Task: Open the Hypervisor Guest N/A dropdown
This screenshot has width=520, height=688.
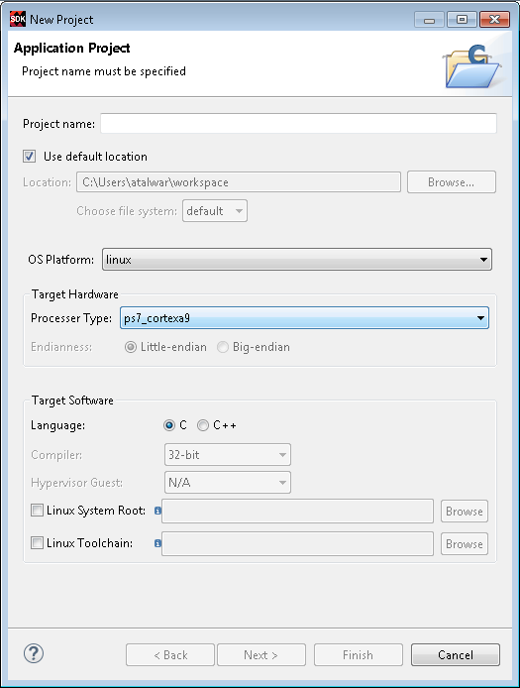Action: coord(228,482)
